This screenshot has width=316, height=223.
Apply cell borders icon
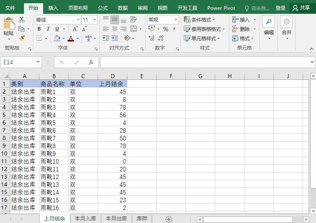(39, 38)
